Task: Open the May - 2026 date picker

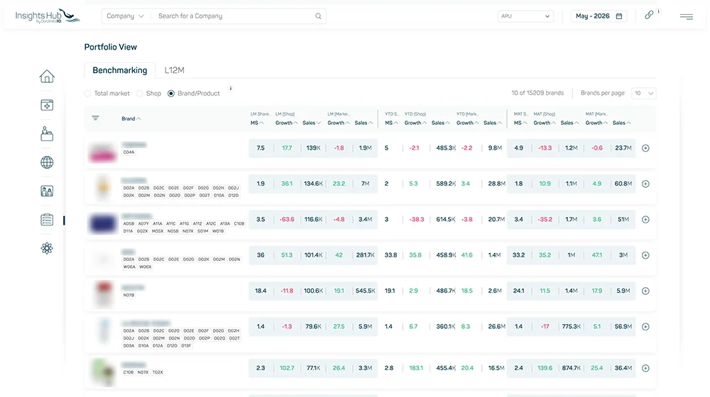Action: [599, 16]
